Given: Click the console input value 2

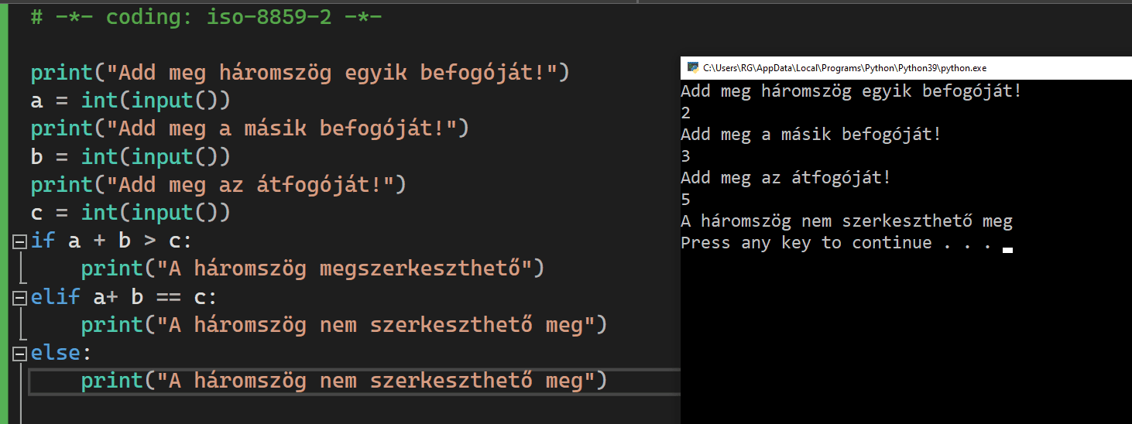Looking at the screenshot, I should pyautogui.click(x=686, y=113).
